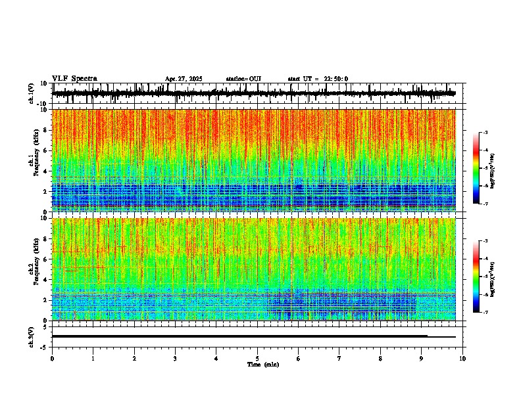Click the ch.1 color scale bar
The height and width of the screenshot is (402, 521).
click(476, 168)
